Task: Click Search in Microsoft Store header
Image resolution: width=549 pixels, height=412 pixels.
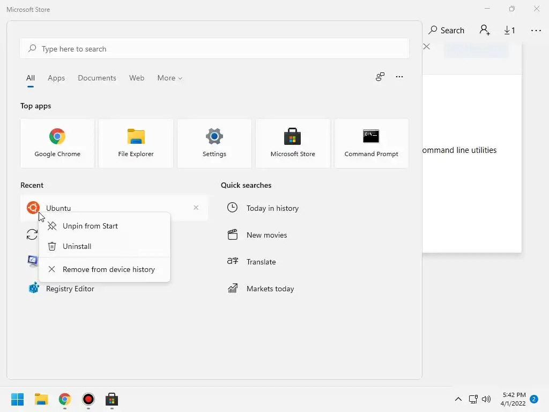Action: (447, 31)
